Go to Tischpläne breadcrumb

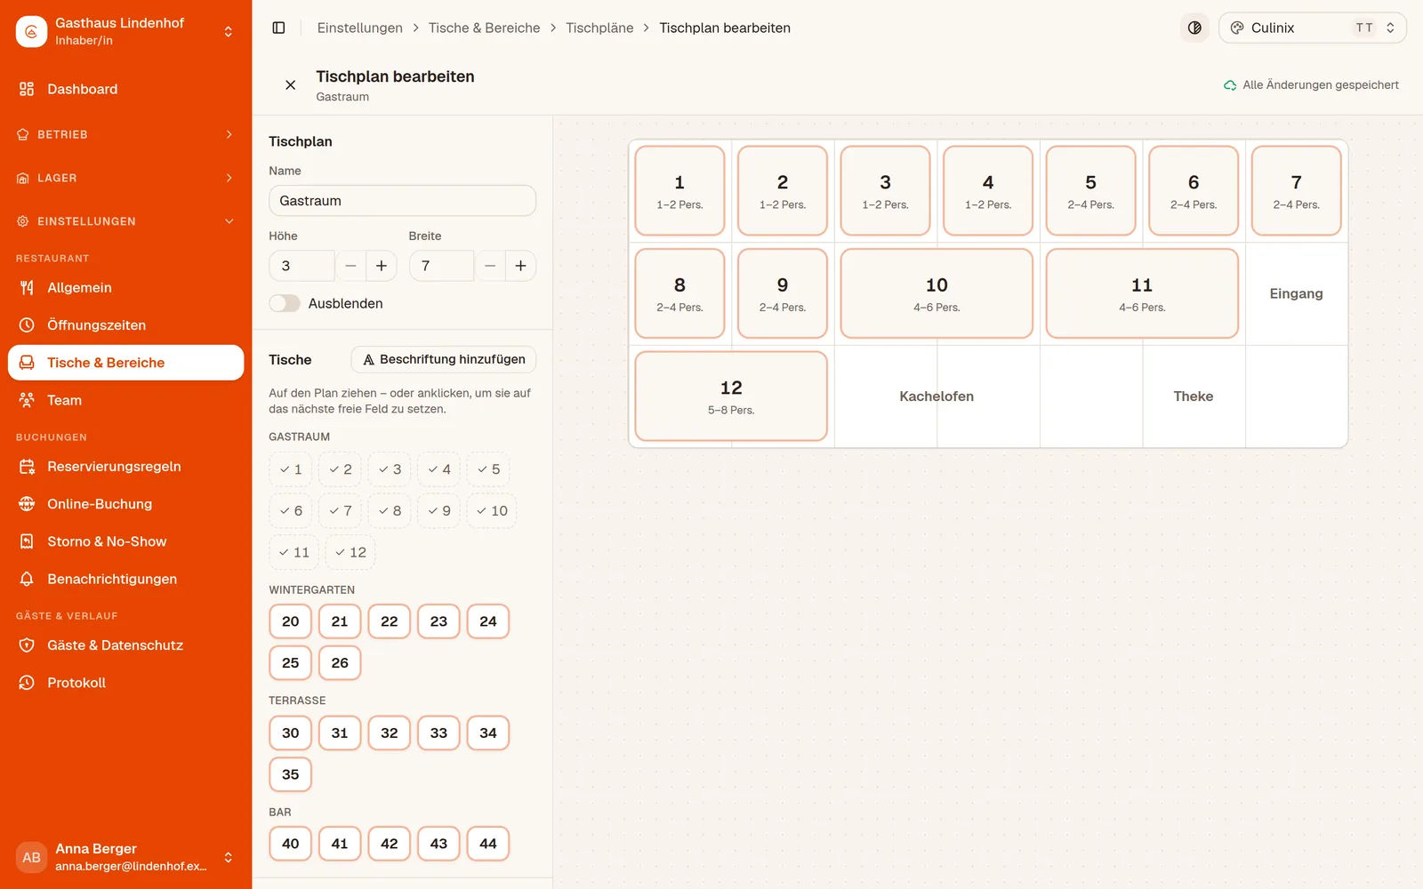pyautogui.click(x=599, y=28)
